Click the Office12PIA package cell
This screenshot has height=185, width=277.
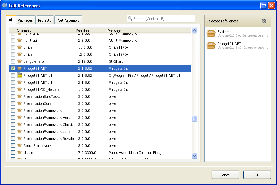[x=118, y=54]
